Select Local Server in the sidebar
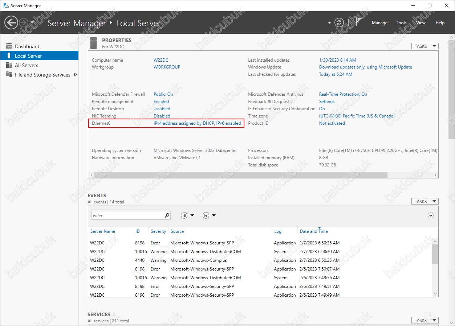Screen dimensions: 455x326 click(x=39, y=56)
